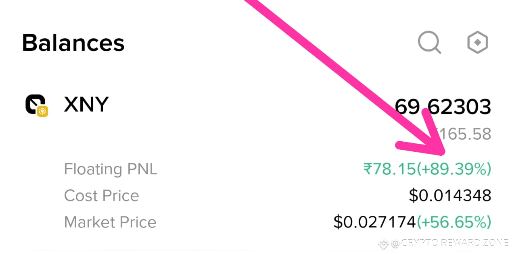Select the XNY token logo
Image resolution: width=512 pixels, height=254 pixels.
coord(36,105)
